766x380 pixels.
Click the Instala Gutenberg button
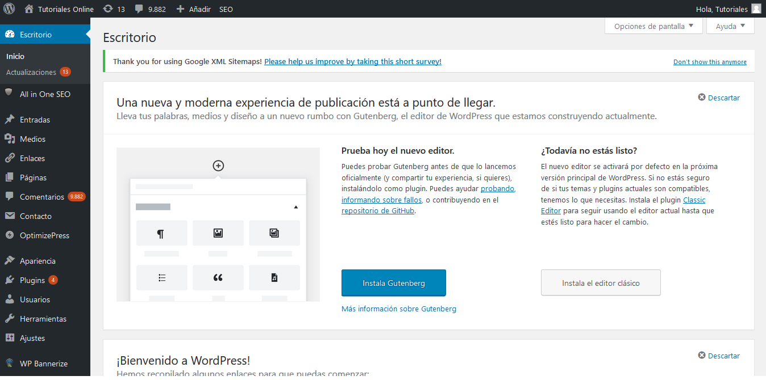click(x=394, y=283)
